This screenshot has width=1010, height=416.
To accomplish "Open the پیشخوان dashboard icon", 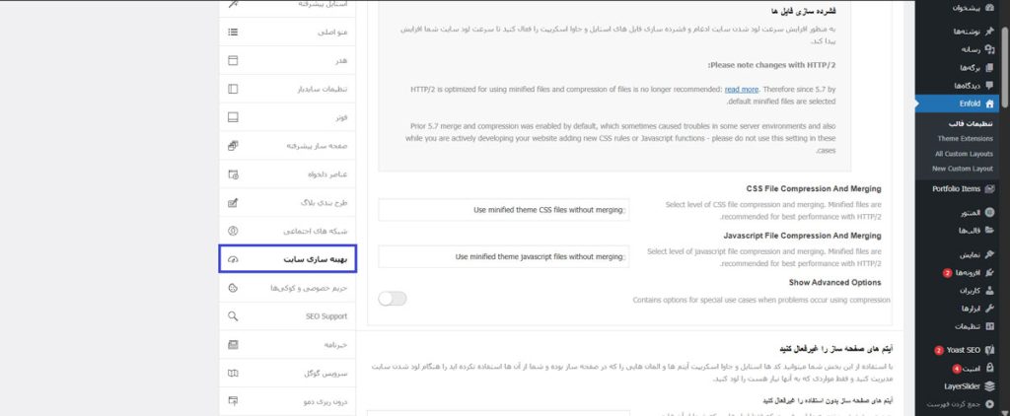I will pyautogui.click(x=989, y=8).
